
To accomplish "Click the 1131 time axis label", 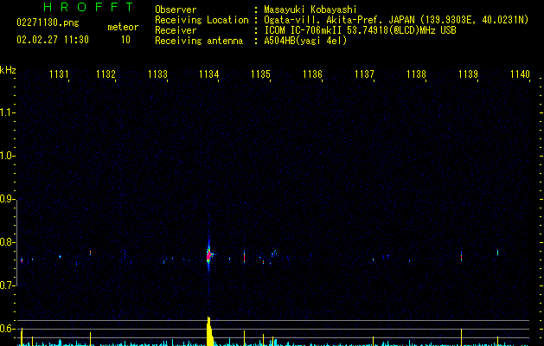I will click(x=59, y=74).
